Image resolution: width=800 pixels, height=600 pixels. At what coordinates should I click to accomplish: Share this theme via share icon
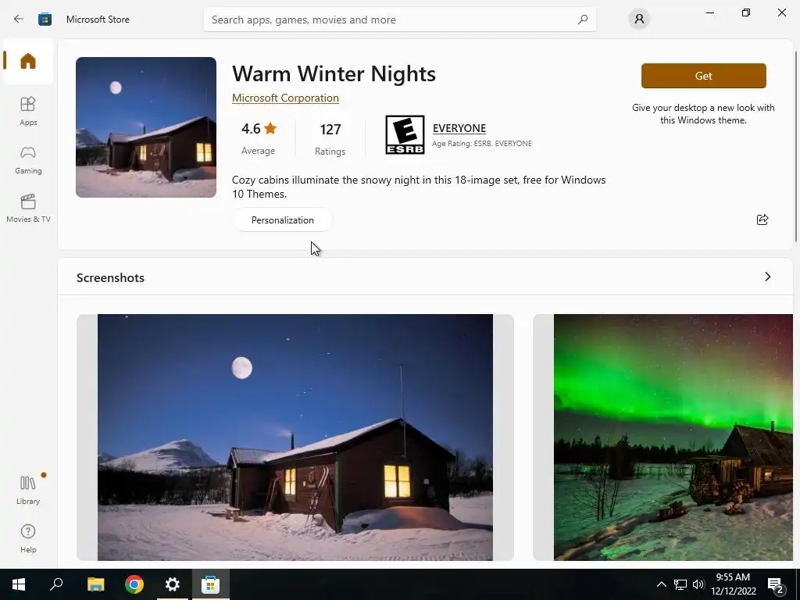pos(762,220)
